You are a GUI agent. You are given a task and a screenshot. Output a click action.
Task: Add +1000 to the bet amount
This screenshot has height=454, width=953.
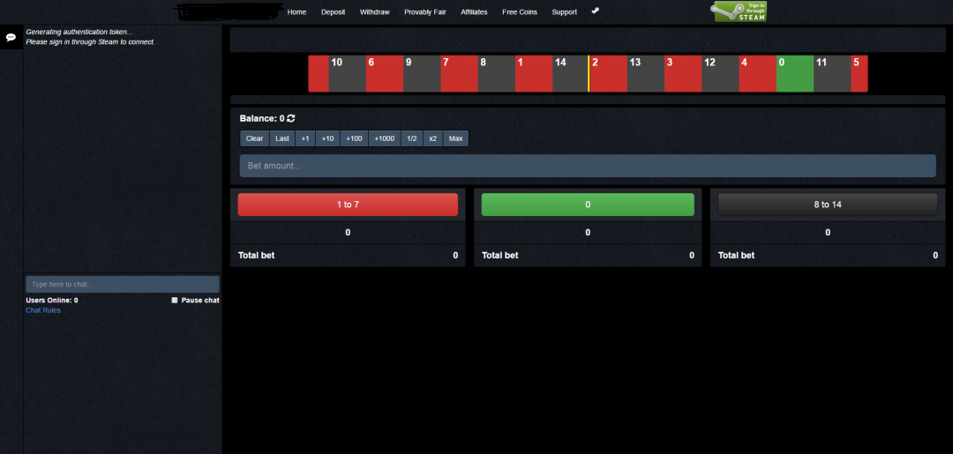(384, 138)
